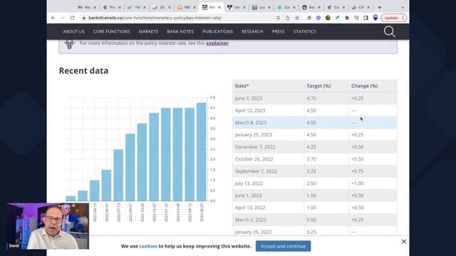This screenshot has width=456, height=256.
Task: Close the Gmail tab
Action: [x=95, y=8]
